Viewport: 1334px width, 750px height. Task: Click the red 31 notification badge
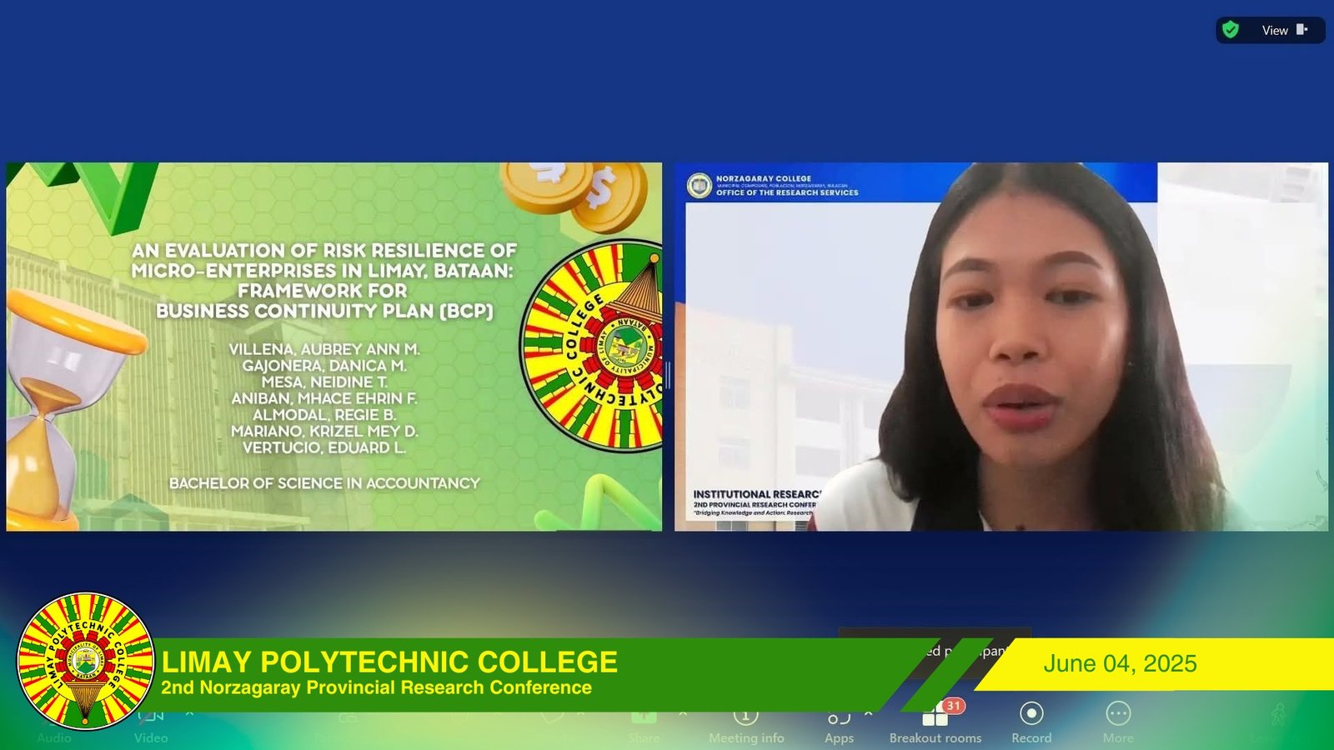point(953,706)
